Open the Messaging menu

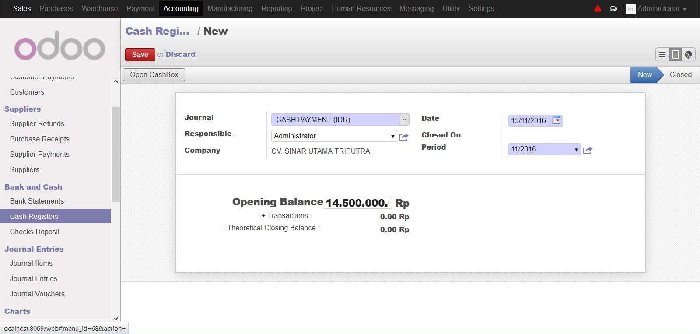416,8
